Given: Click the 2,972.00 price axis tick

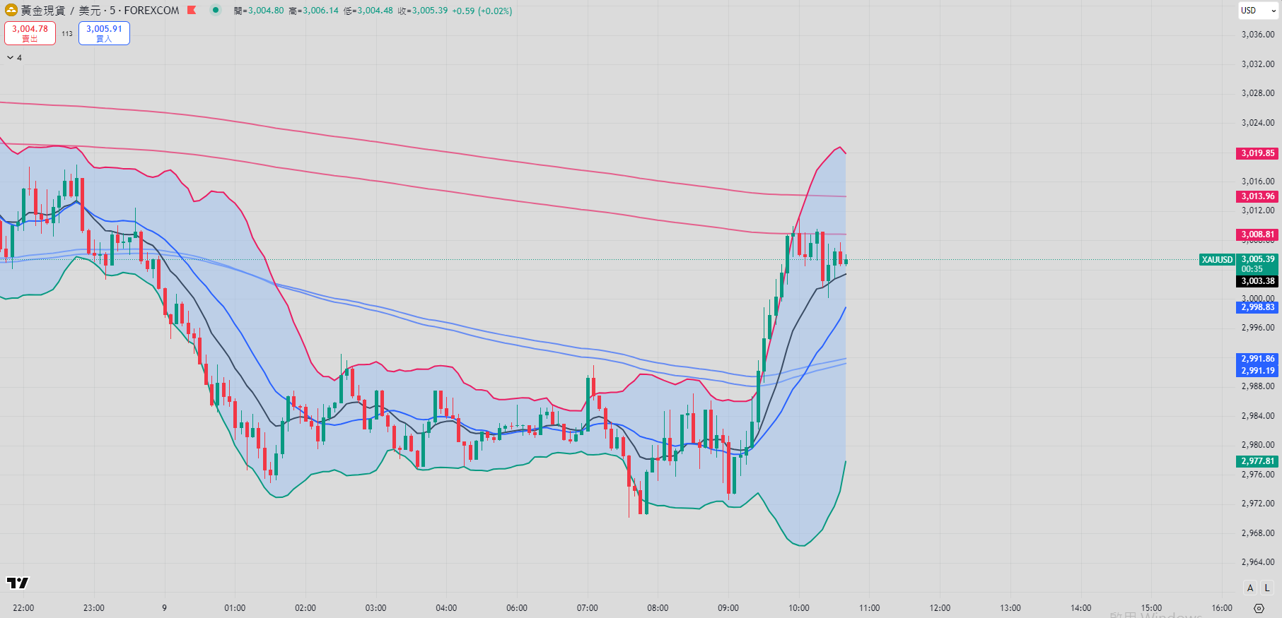Looking at the screenshot, I should click(1258, 504).
